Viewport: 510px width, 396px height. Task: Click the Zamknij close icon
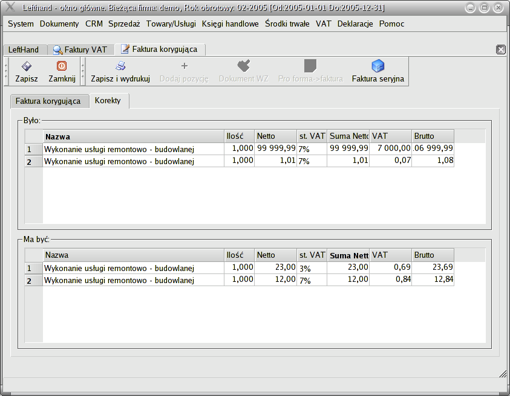tap(62, 66)
